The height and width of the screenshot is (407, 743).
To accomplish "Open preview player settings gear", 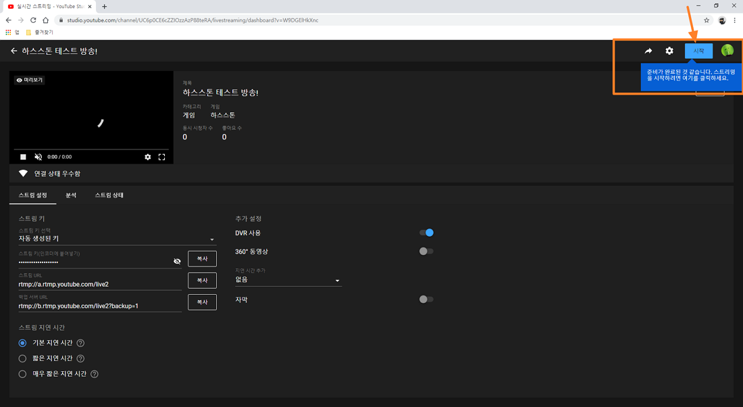I will [148, 157].
